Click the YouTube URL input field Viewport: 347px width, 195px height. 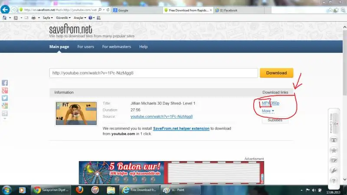(x=153, y=73)
